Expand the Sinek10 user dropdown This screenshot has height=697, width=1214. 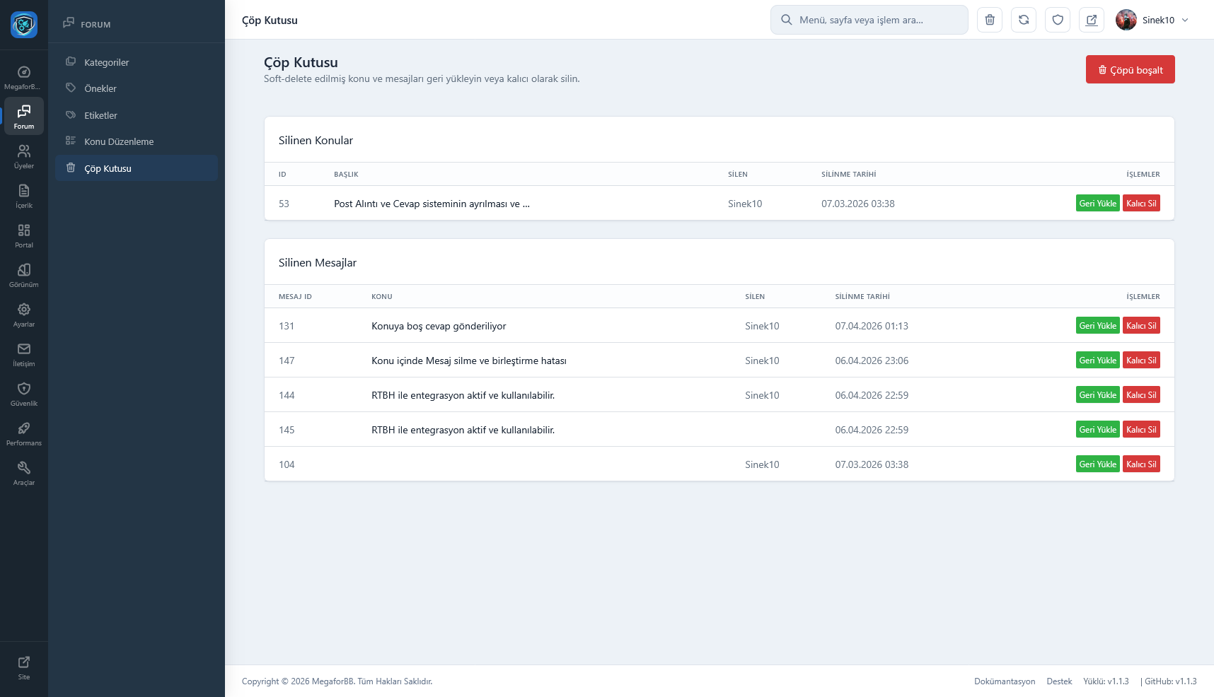1154,20
